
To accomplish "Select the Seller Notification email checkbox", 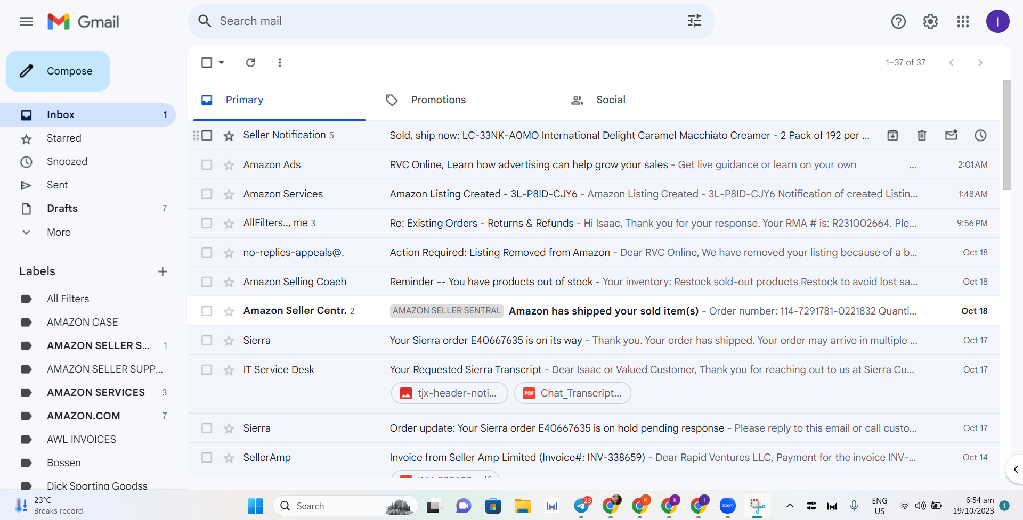I will tap(207, 135).
